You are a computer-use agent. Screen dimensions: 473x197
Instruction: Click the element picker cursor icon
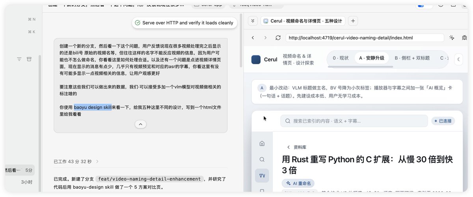click(452, 38)
